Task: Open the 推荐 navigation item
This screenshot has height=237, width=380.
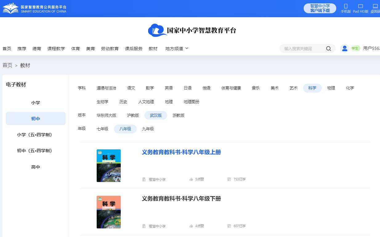Action: (x=22, y=49)
